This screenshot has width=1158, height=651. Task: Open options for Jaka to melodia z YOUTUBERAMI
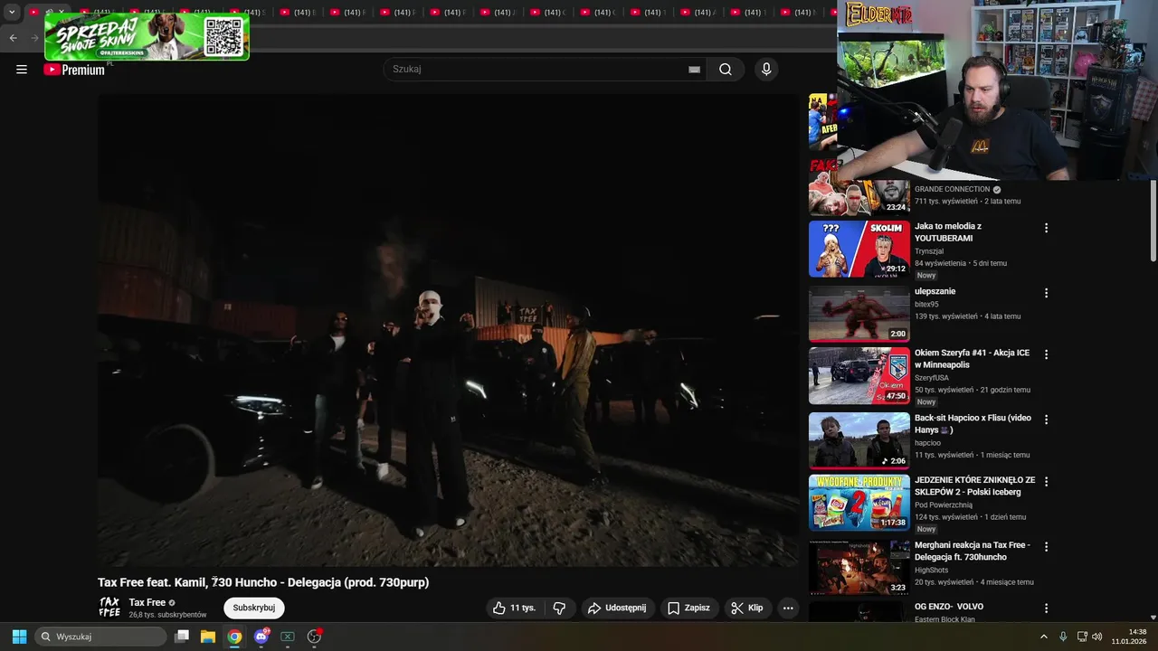1046,228
